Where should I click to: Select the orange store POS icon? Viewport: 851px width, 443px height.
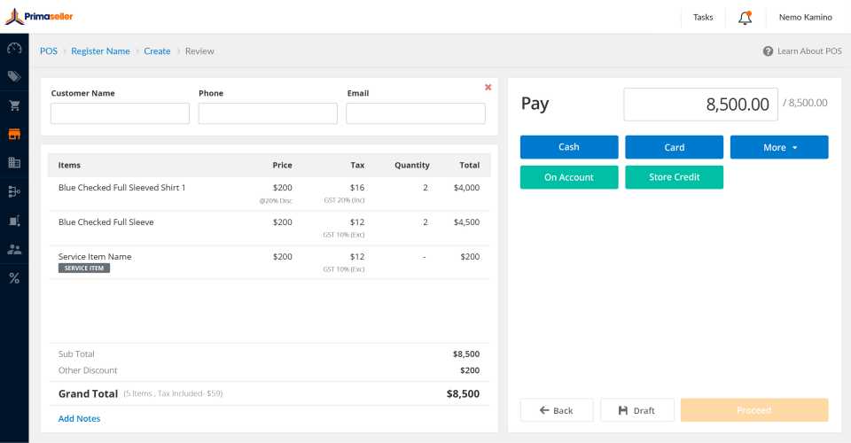(14, 134)
